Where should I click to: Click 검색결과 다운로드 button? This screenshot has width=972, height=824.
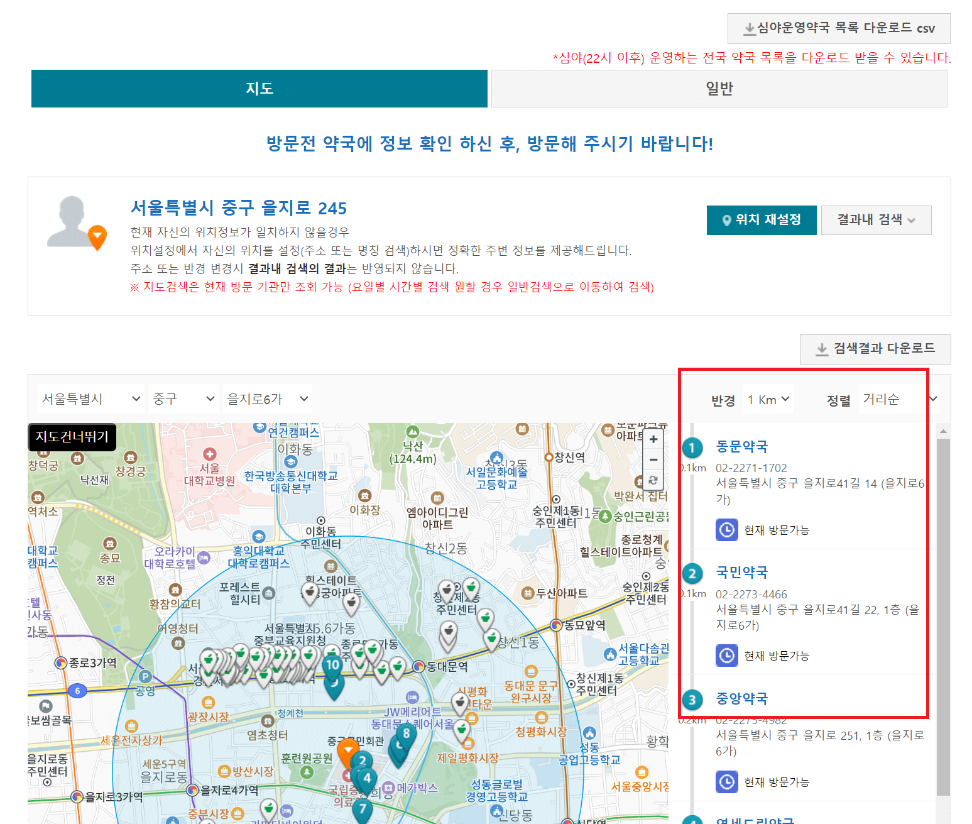click(x=875, y=349)
